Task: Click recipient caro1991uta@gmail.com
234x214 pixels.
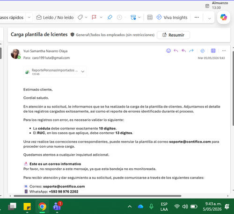Action: (51, 58)
